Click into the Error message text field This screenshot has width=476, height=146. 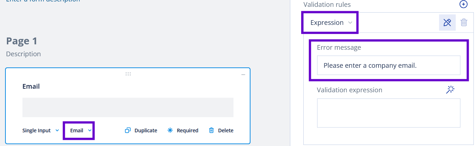pyautogui.click(x=388, y=65)
